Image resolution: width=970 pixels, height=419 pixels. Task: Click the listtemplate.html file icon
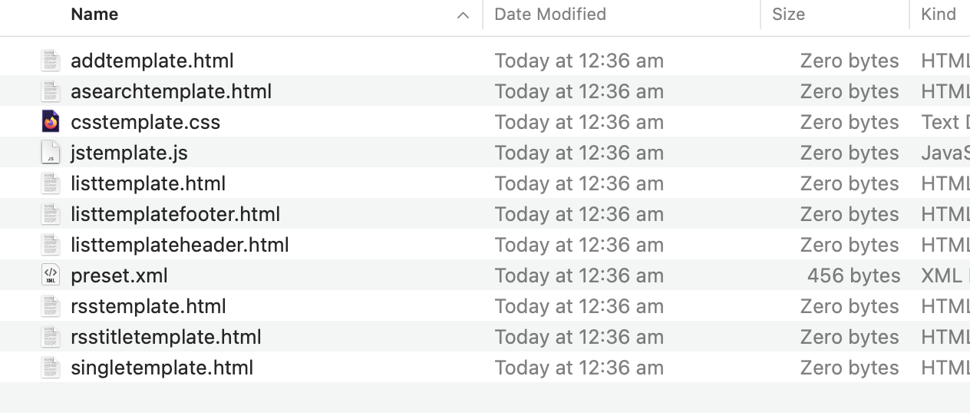coord(51,183)
